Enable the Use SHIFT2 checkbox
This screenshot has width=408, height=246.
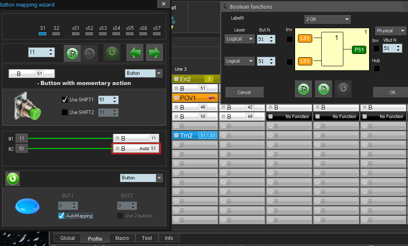[x=64, y=112]
